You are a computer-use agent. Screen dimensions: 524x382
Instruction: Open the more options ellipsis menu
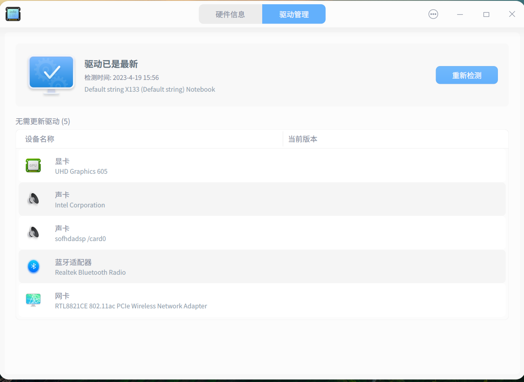tap(433, 14)
